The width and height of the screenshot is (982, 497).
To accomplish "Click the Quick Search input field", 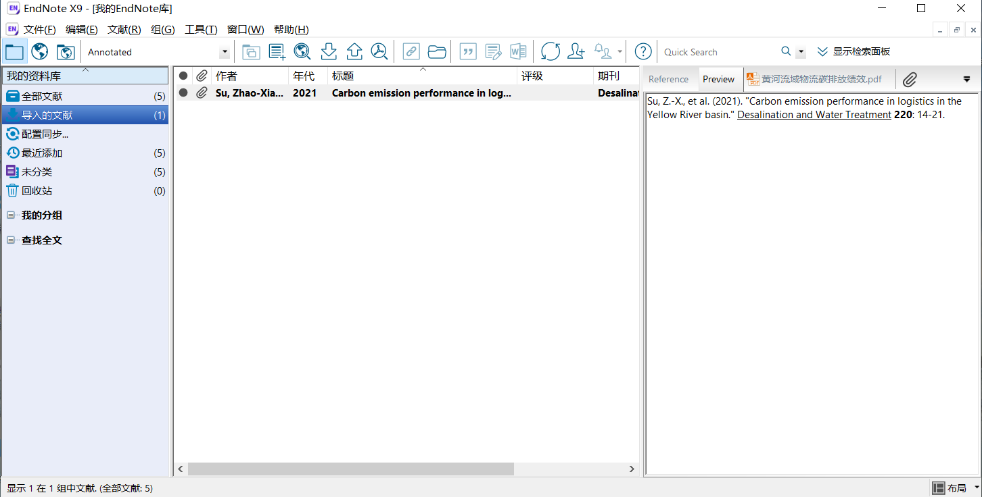I will pos(717,52).
